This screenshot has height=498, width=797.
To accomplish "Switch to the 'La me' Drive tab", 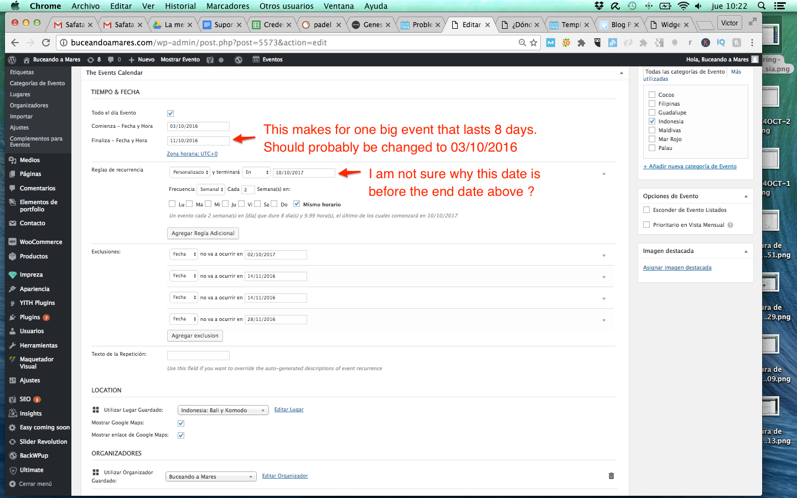I will coord(173,25).
